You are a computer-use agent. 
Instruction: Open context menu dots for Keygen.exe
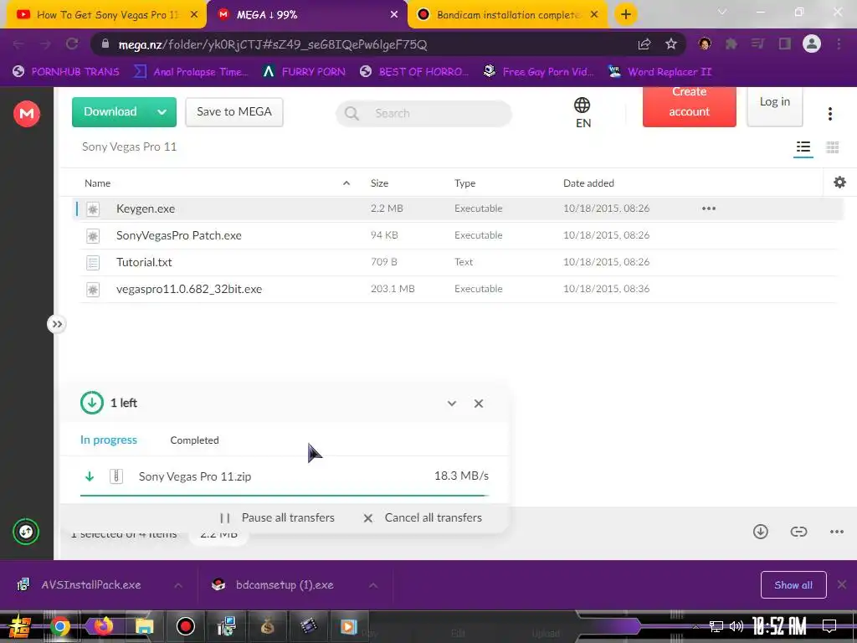coord(708,208)
